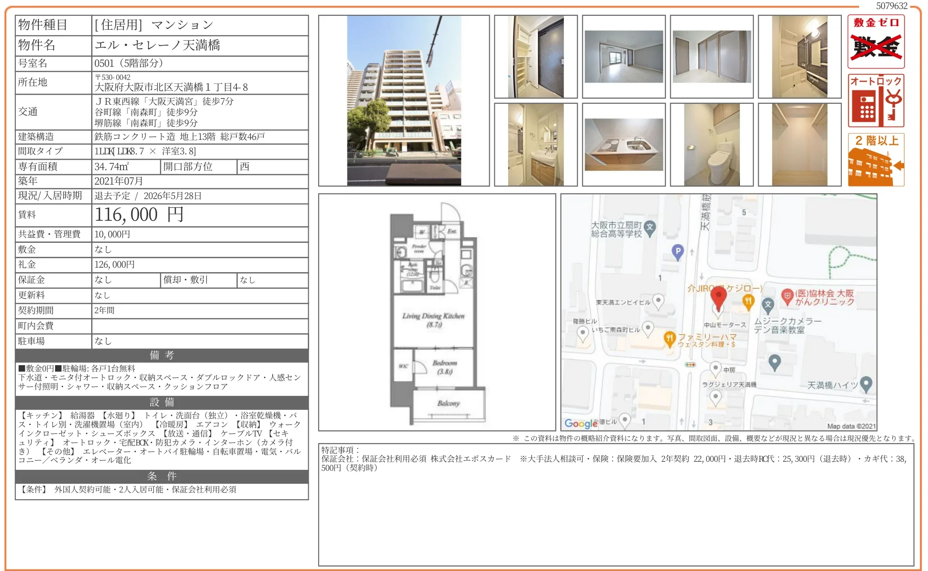Open the toilet room photo
The width and height of the screenshot is (928, 571).
(x=711, y=144)
